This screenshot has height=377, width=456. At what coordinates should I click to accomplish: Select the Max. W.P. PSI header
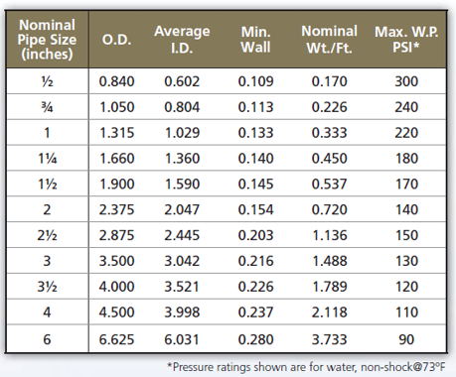(406, 40)
